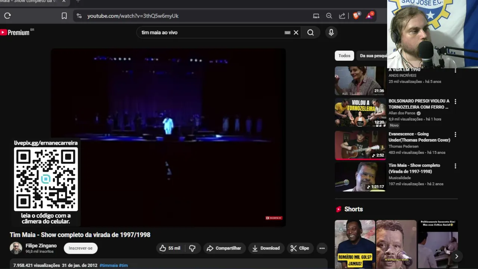
Task: Click the main video player area
Action: point(168,137)
